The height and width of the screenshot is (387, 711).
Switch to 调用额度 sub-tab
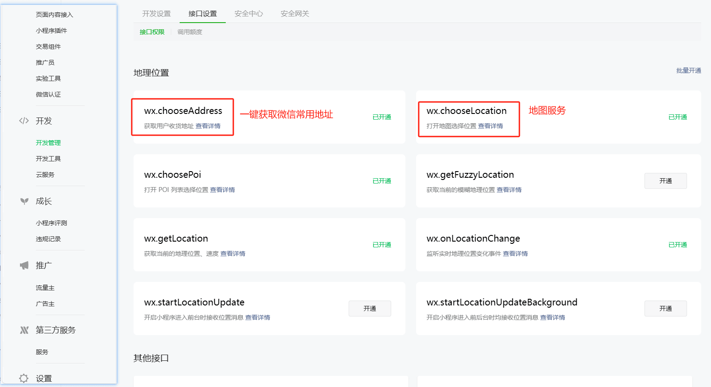coord(189,32)
